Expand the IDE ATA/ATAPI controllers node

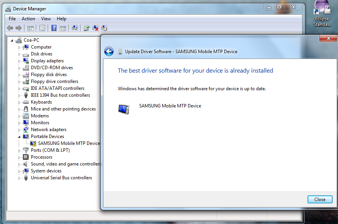pyautogui.click(x=19, y=89)
